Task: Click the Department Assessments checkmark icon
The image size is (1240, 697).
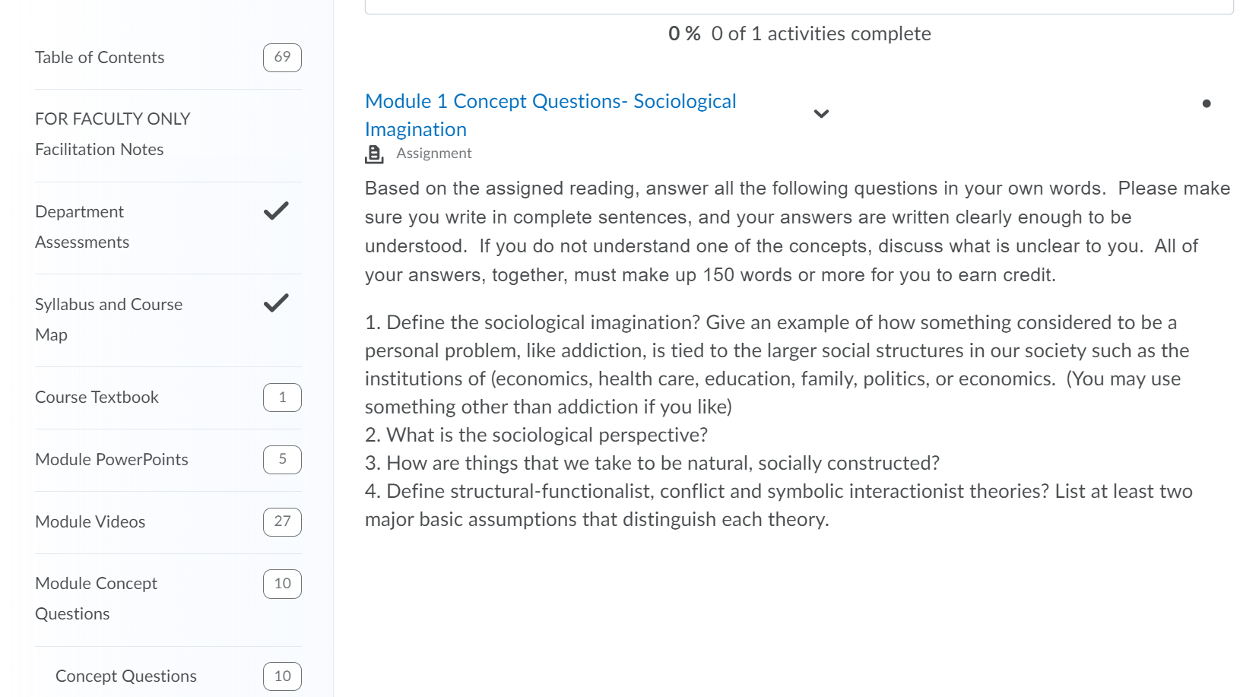Action: pyautogui.click(x=276, y=211)
